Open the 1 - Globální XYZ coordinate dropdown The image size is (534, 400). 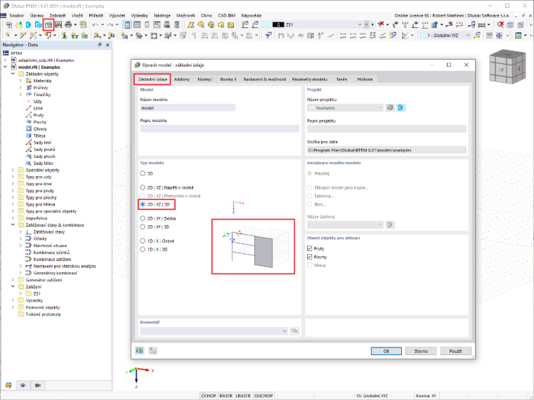click(x=468, y=35)
